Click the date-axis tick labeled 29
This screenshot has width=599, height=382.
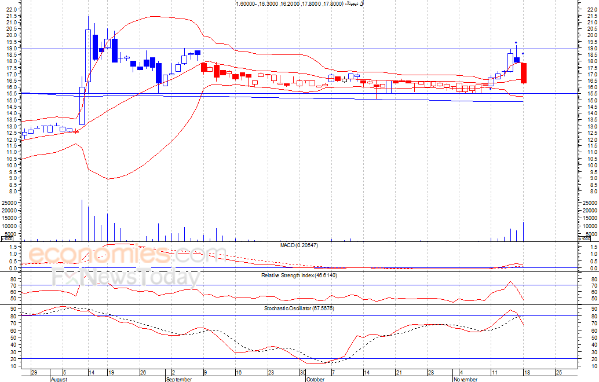tap(34, 373)
